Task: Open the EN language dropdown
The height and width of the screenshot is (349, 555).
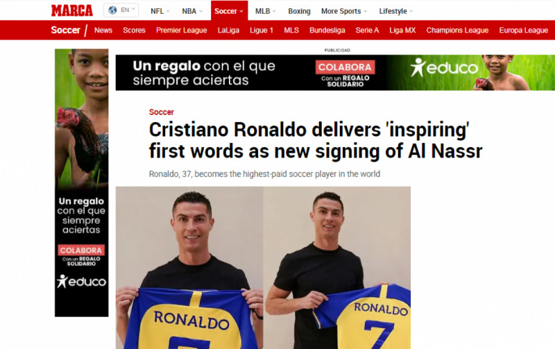Action: (x=121, y=10)
